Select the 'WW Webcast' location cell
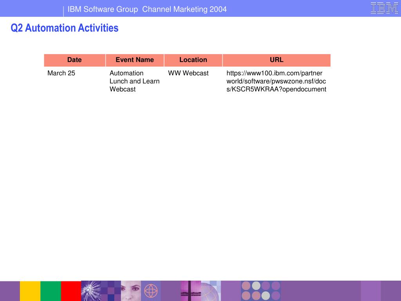401x301 pixels. 188,73
